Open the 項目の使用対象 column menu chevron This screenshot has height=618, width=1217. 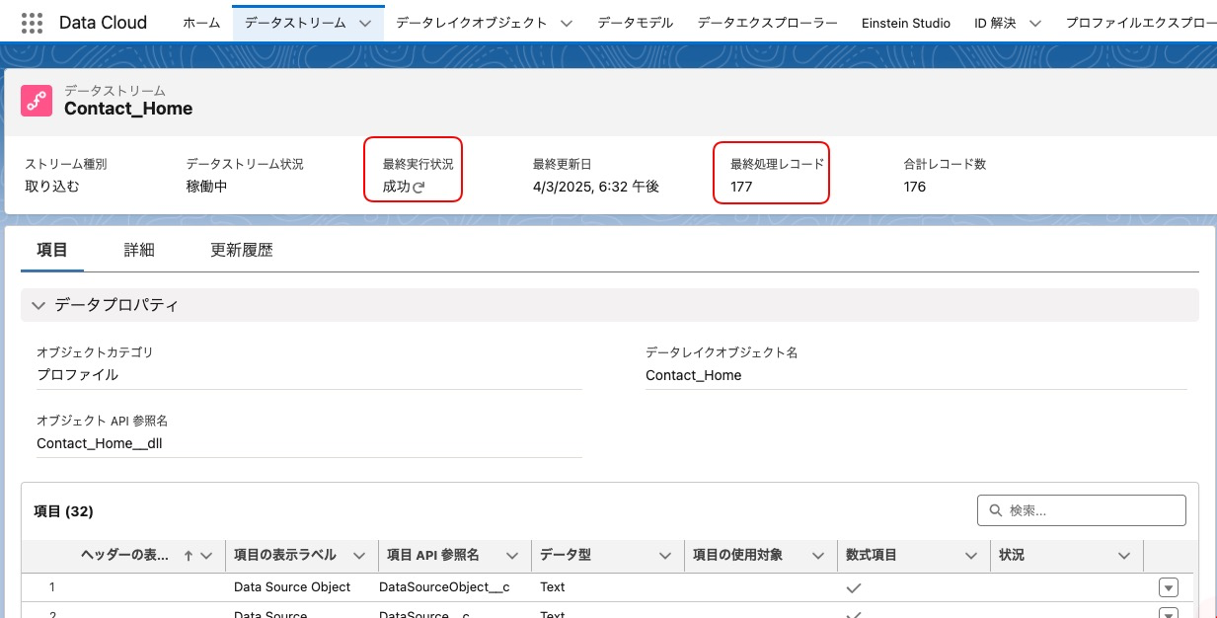click(x=818, y=556)
